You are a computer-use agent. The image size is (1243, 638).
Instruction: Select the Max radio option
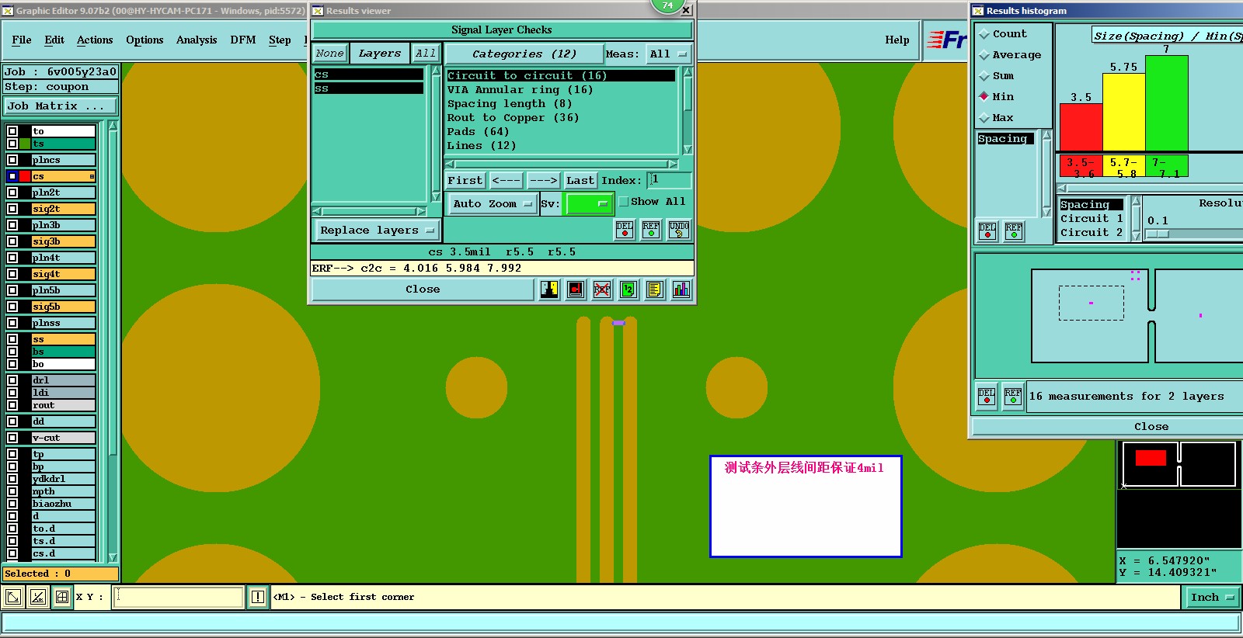click(984, 118)
